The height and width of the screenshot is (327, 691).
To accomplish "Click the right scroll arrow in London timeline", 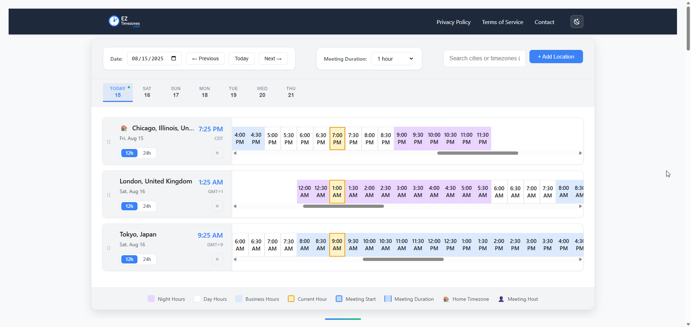I will tap(580, 206).
